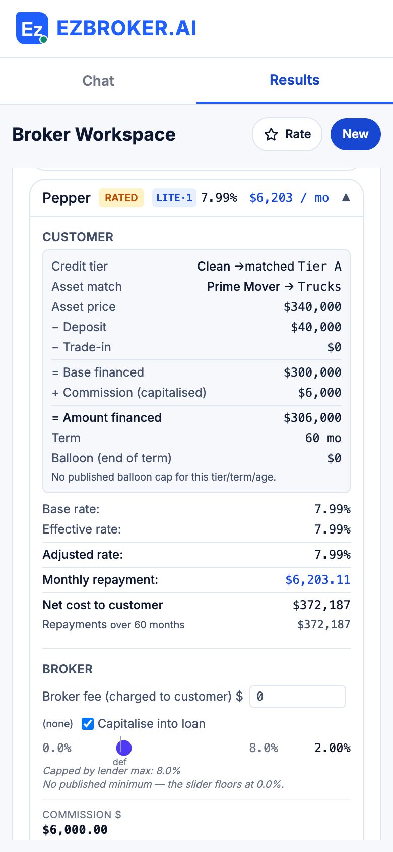Image resolution: width=393 pixels, height=852 pixels.
Task: Click the Term 60 mo value
Action: tap(323, 438)
